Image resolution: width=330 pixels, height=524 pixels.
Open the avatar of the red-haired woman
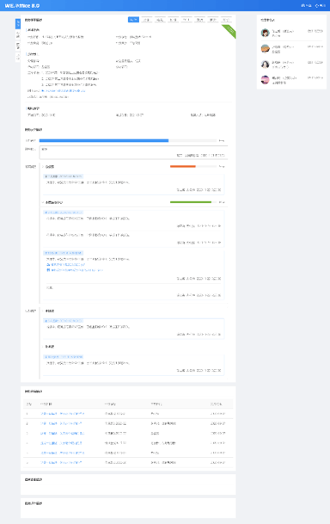tap(265, 33)
